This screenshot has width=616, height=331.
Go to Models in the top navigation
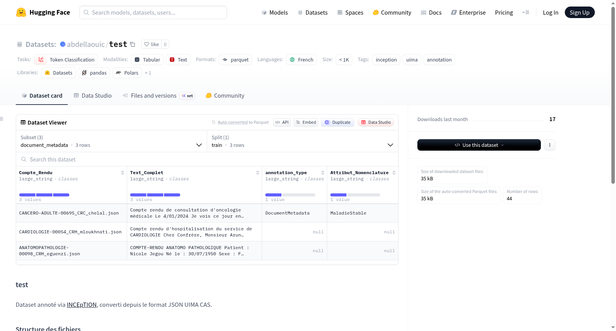pos(275,12)
